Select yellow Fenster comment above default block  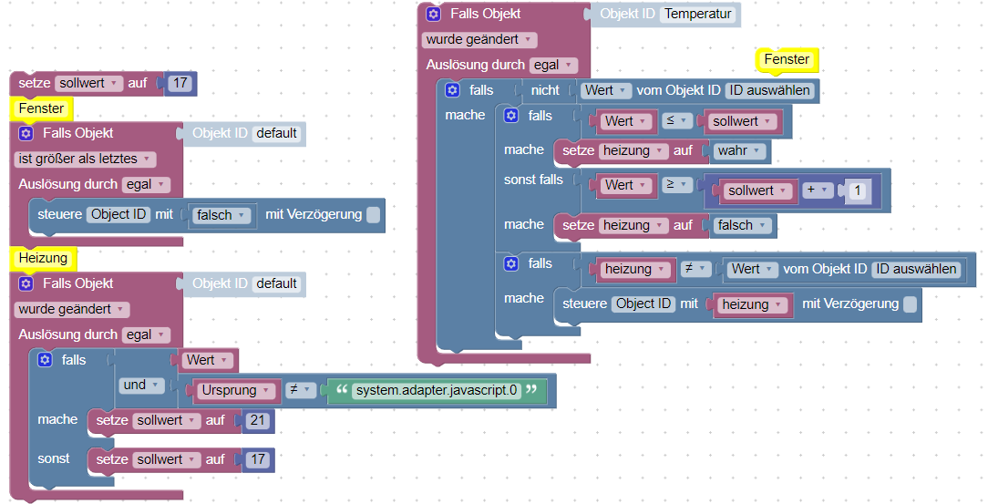pyautogui.click(x=42, y=108)
